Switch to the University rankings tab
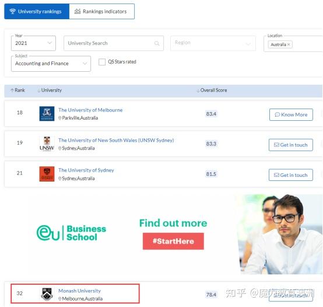 click(37, 11)
